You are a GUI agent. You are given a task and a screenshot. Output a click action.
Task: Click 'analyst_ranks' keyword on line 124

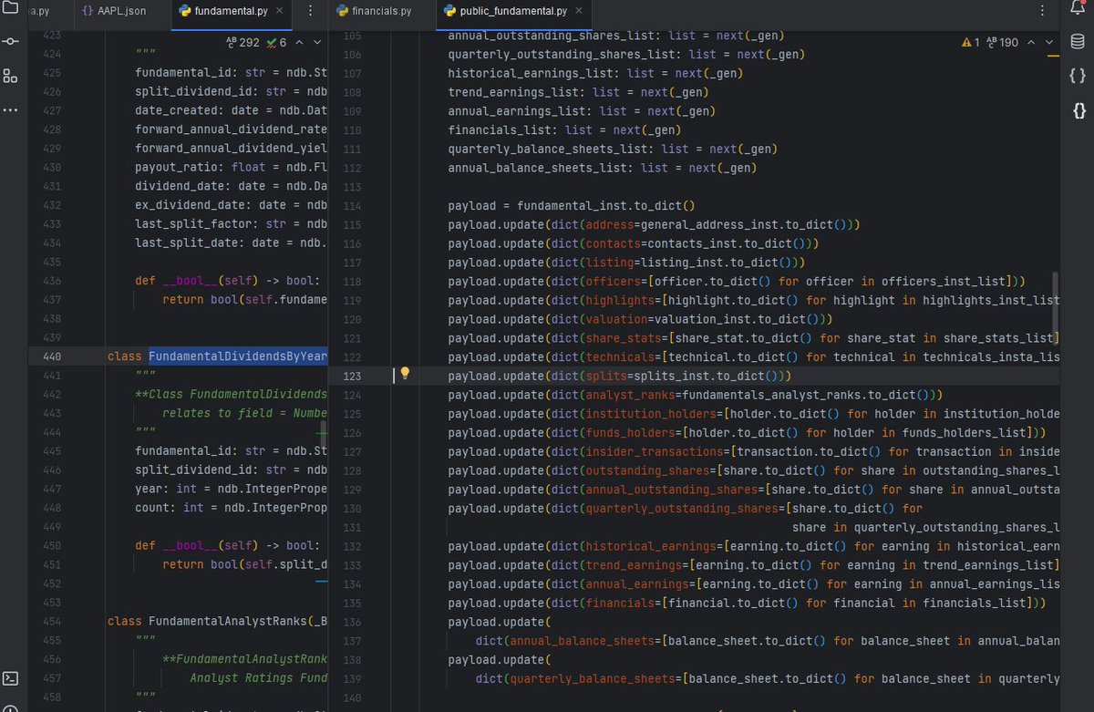(629, 395)
